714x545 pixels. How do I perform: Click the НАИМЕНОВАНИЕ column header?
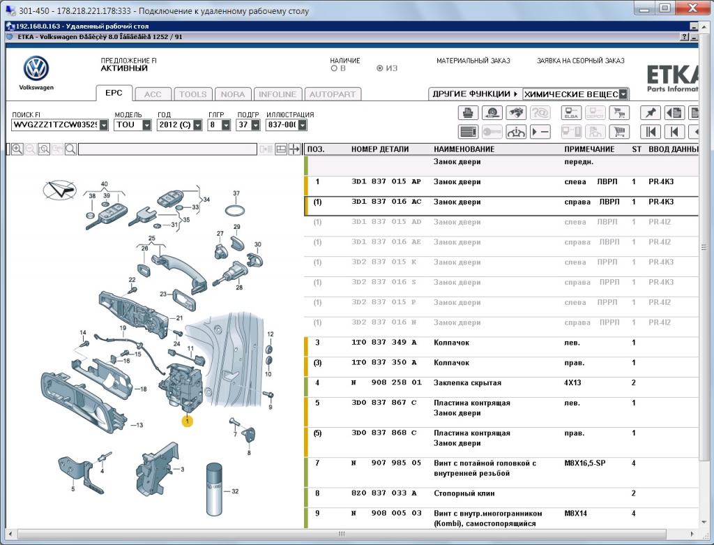[464, 149]
